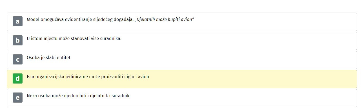364x111 pixels.
Task: Click the gray letter 'c' badge
Action: [17, 59]
